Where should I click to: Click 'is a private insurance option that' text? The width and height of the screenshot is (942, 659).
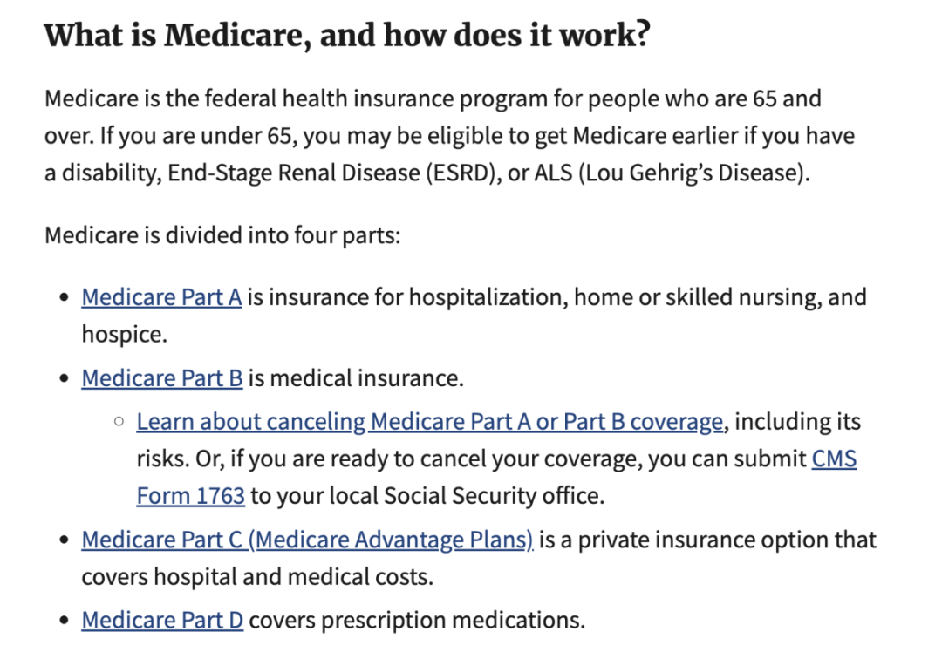tap(707, 540)
